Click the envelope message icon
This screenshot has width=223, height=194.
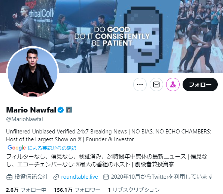point(156,84)
